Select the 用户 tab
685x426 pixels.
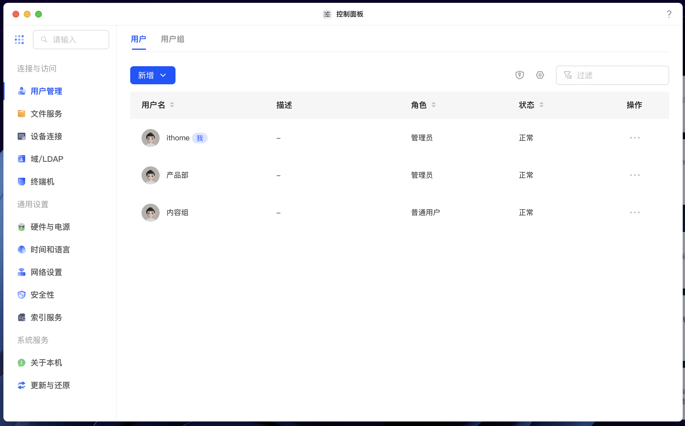tap(138, 39)
